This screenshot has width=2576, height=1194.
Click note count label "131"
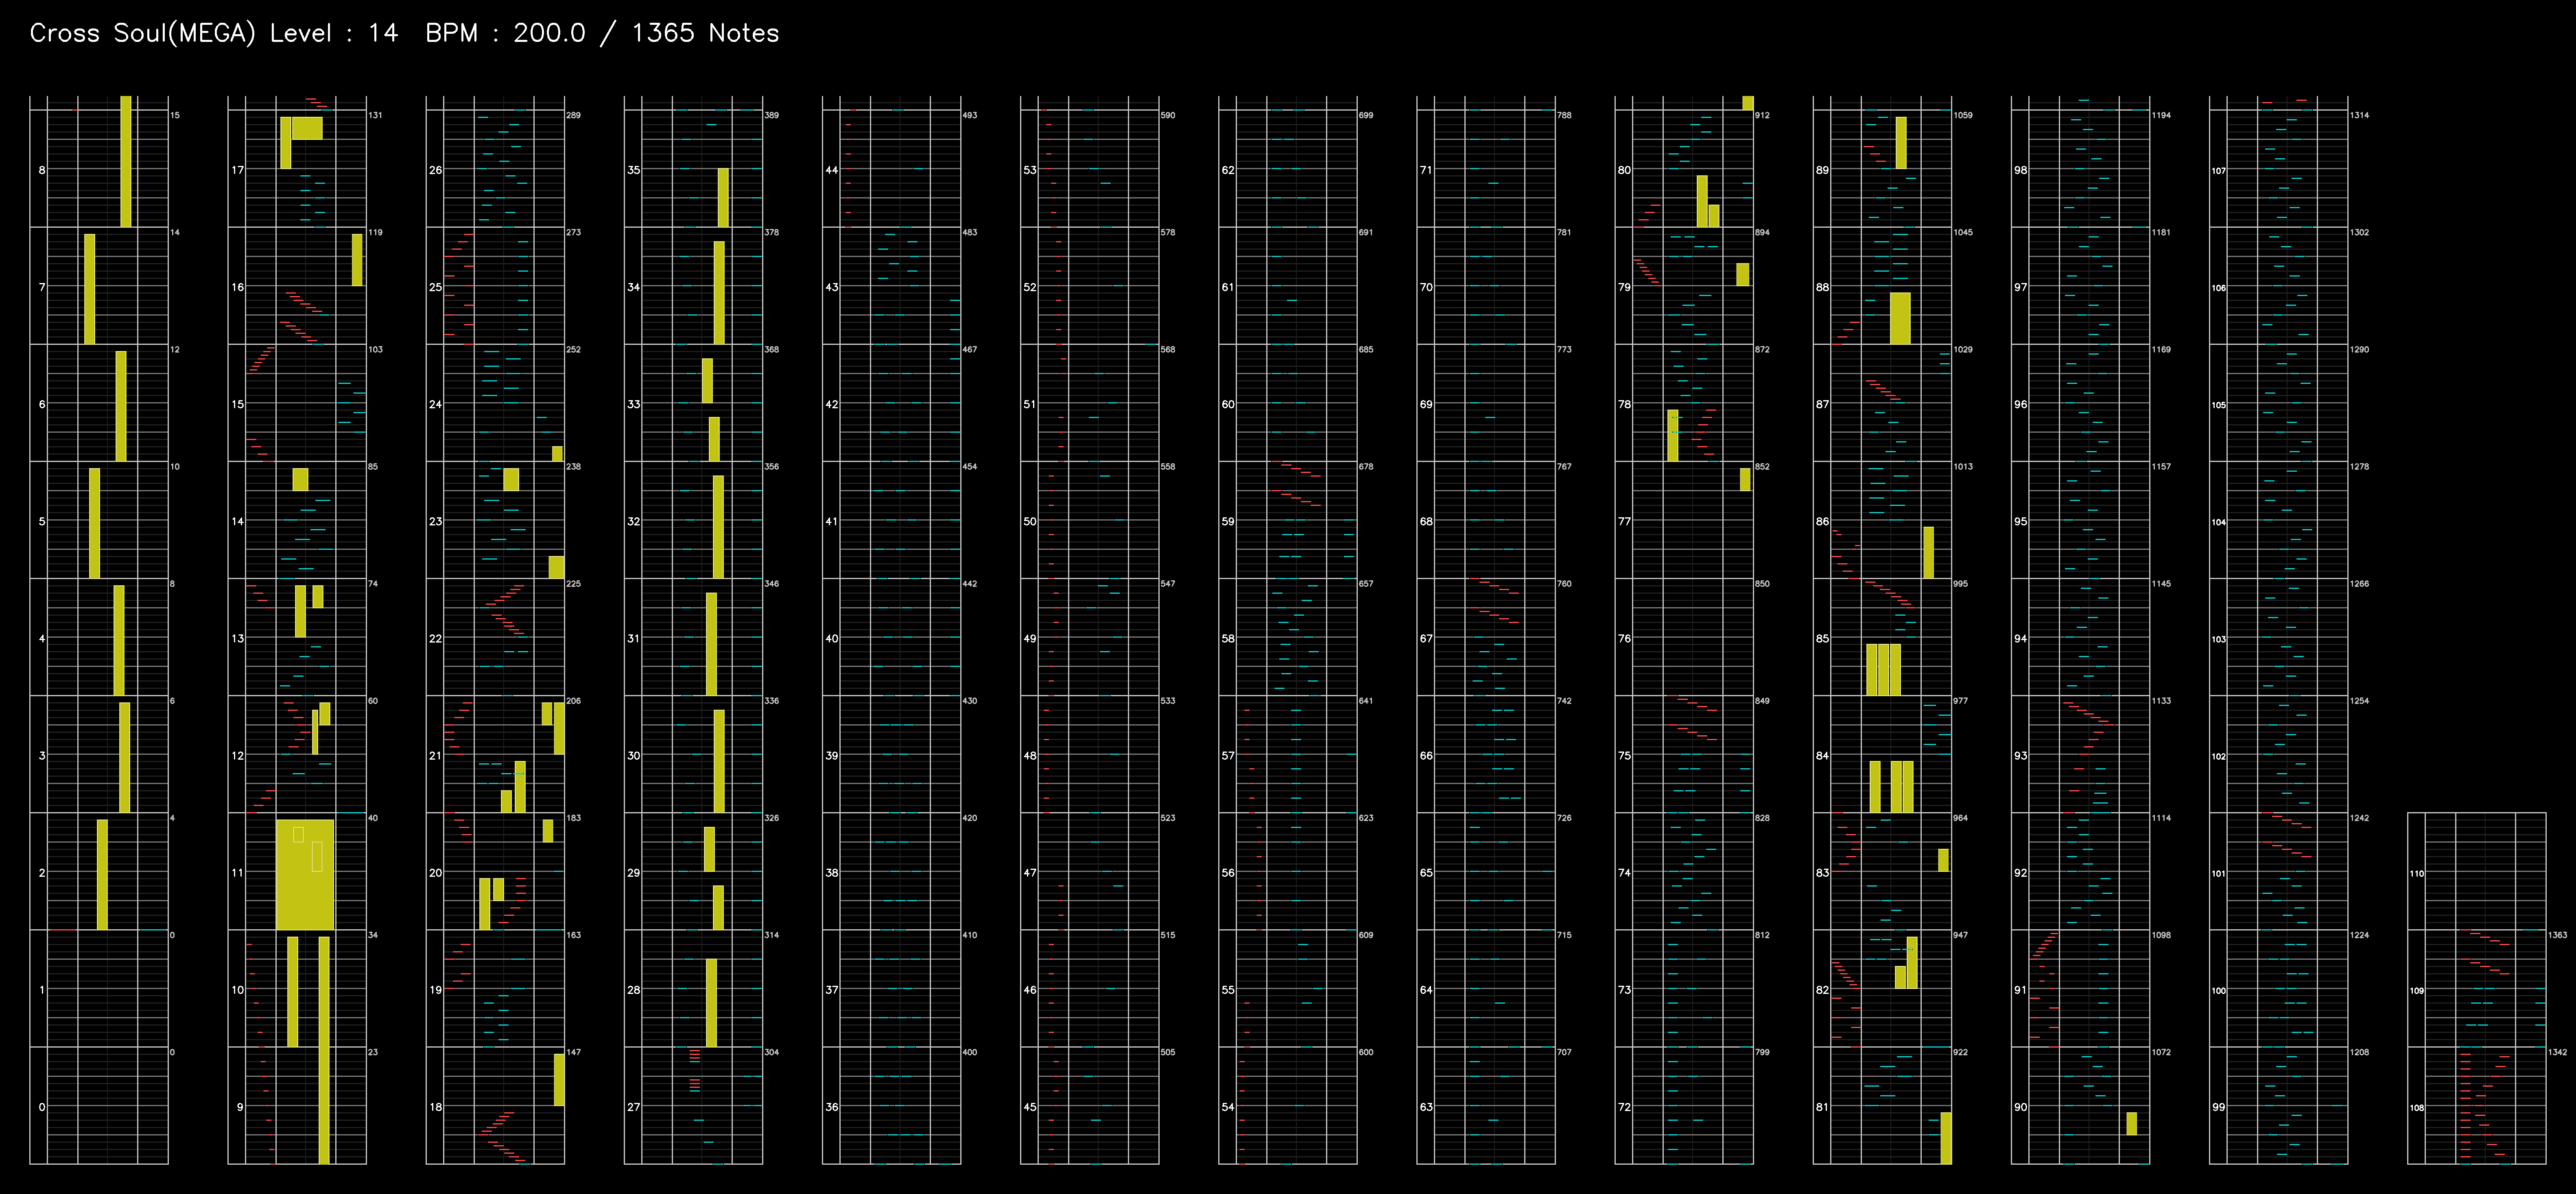click(x=375, y=115)
